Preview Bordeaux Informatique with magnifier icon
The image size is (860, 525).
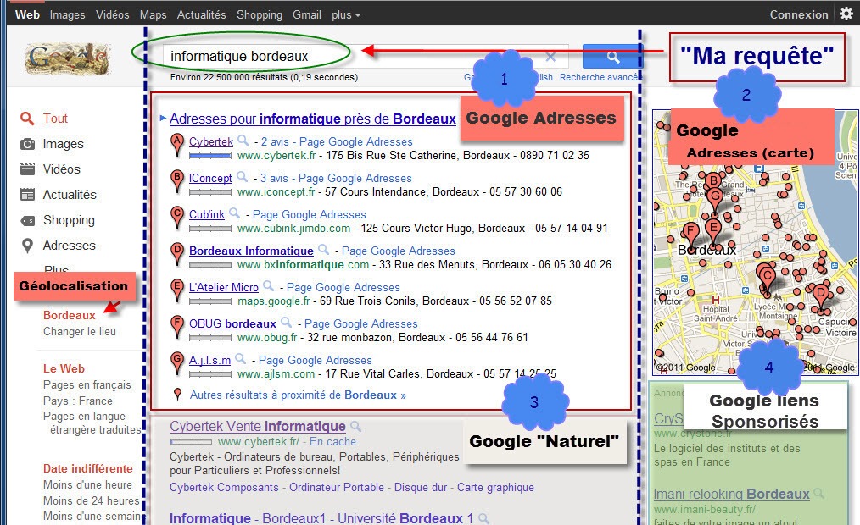324,250
